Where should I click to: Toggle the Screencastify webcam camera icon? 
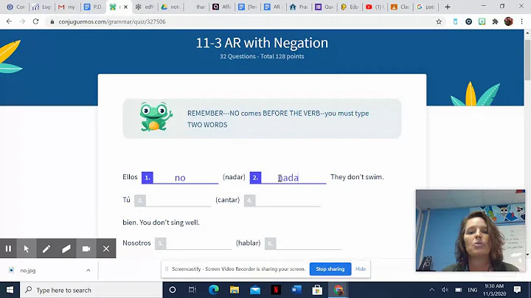86,249
